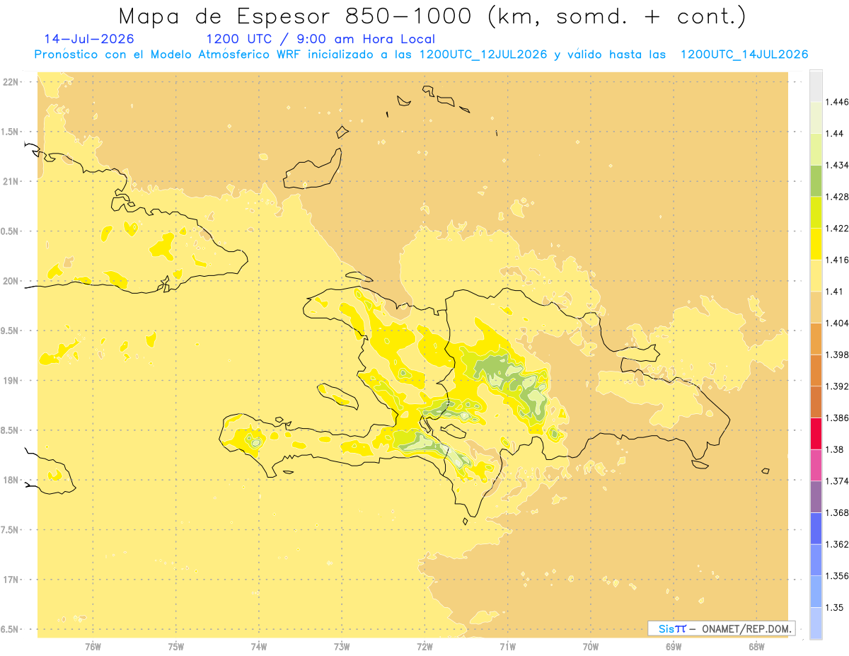
Task: Click the '22N' latitude label
Action: click(11, 82)
